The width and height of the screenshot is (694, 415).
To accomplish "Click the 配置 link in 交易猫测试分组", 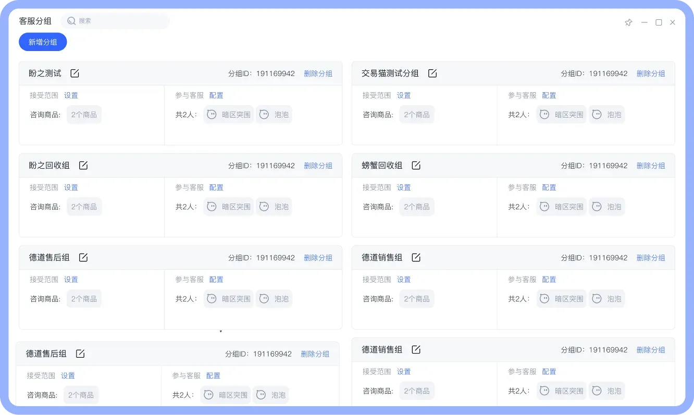I will (549, 95).
